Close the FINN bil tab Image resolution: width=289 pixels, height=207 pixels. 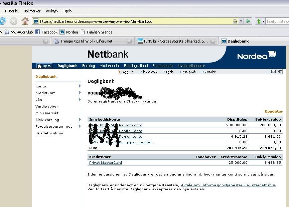point(213,41)
